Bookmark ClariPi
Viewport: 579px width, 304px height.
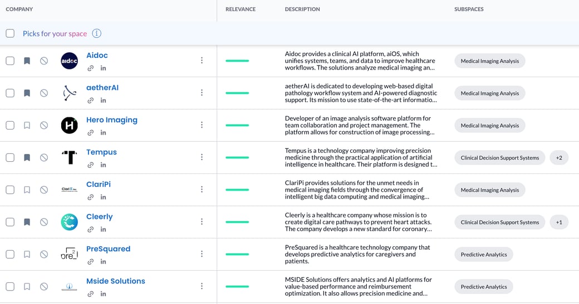(27, 190)
